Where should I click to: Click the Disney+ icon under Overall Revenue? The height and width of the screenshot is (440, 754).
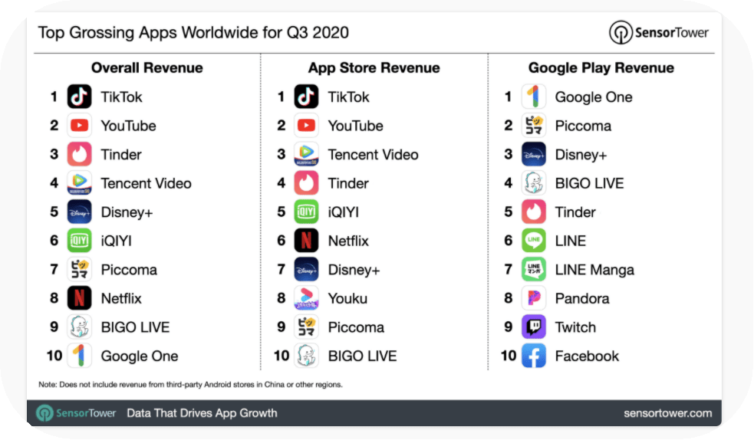pyautogui.click(x=79, y=212)
